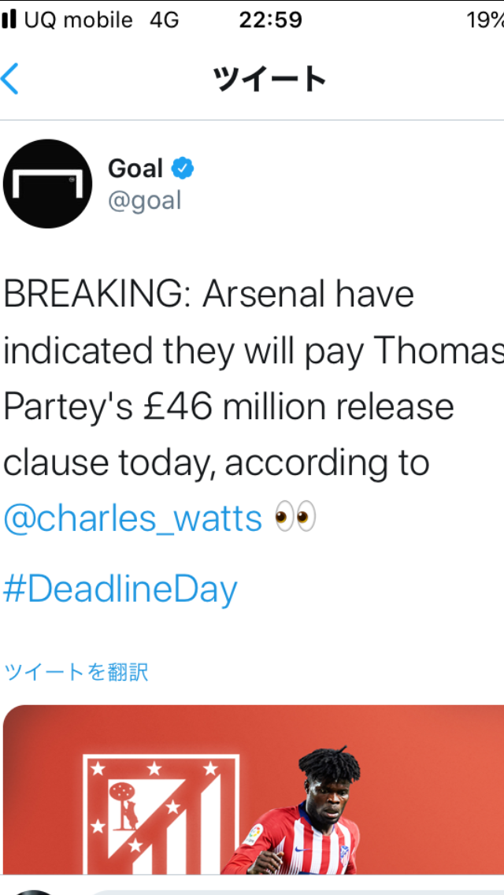
Task: Open the Goal display name
Action: coord(135,169)
